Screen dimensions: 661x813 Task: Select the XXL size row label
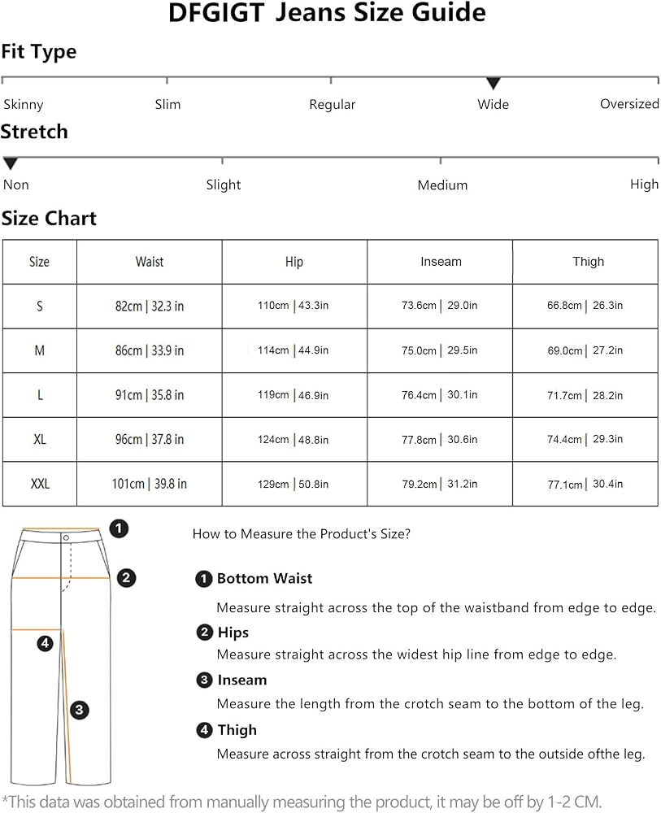click(x=40, y=484)
